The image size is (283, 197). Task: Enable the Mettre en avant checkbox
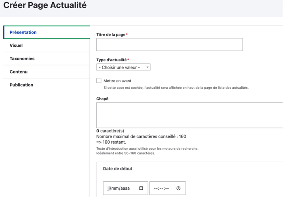[99, 81]
